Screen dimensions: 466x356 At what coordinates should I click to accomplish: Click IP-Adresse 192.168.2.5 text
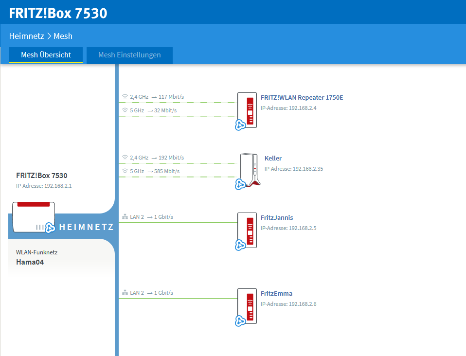coord(288,228)
